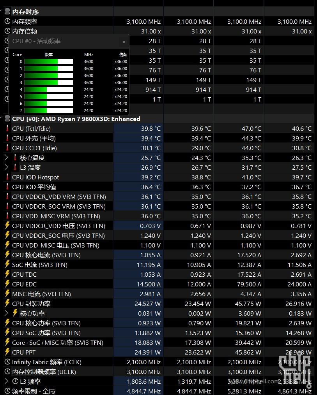Click lightning icon for CPU PPT

click(7, 352)
